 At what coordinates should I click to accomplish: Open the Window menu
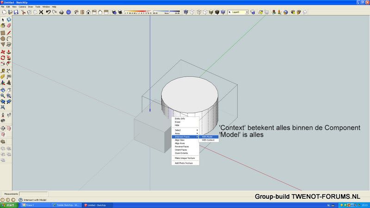point(46,7)
